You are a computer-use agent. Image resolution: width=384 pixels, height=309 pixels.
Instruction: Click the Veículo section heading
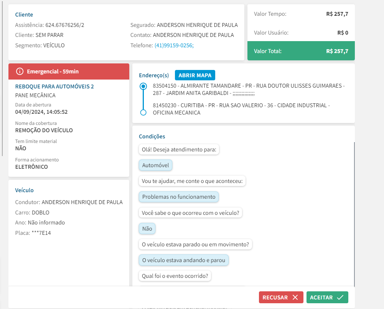coord(25,190)
